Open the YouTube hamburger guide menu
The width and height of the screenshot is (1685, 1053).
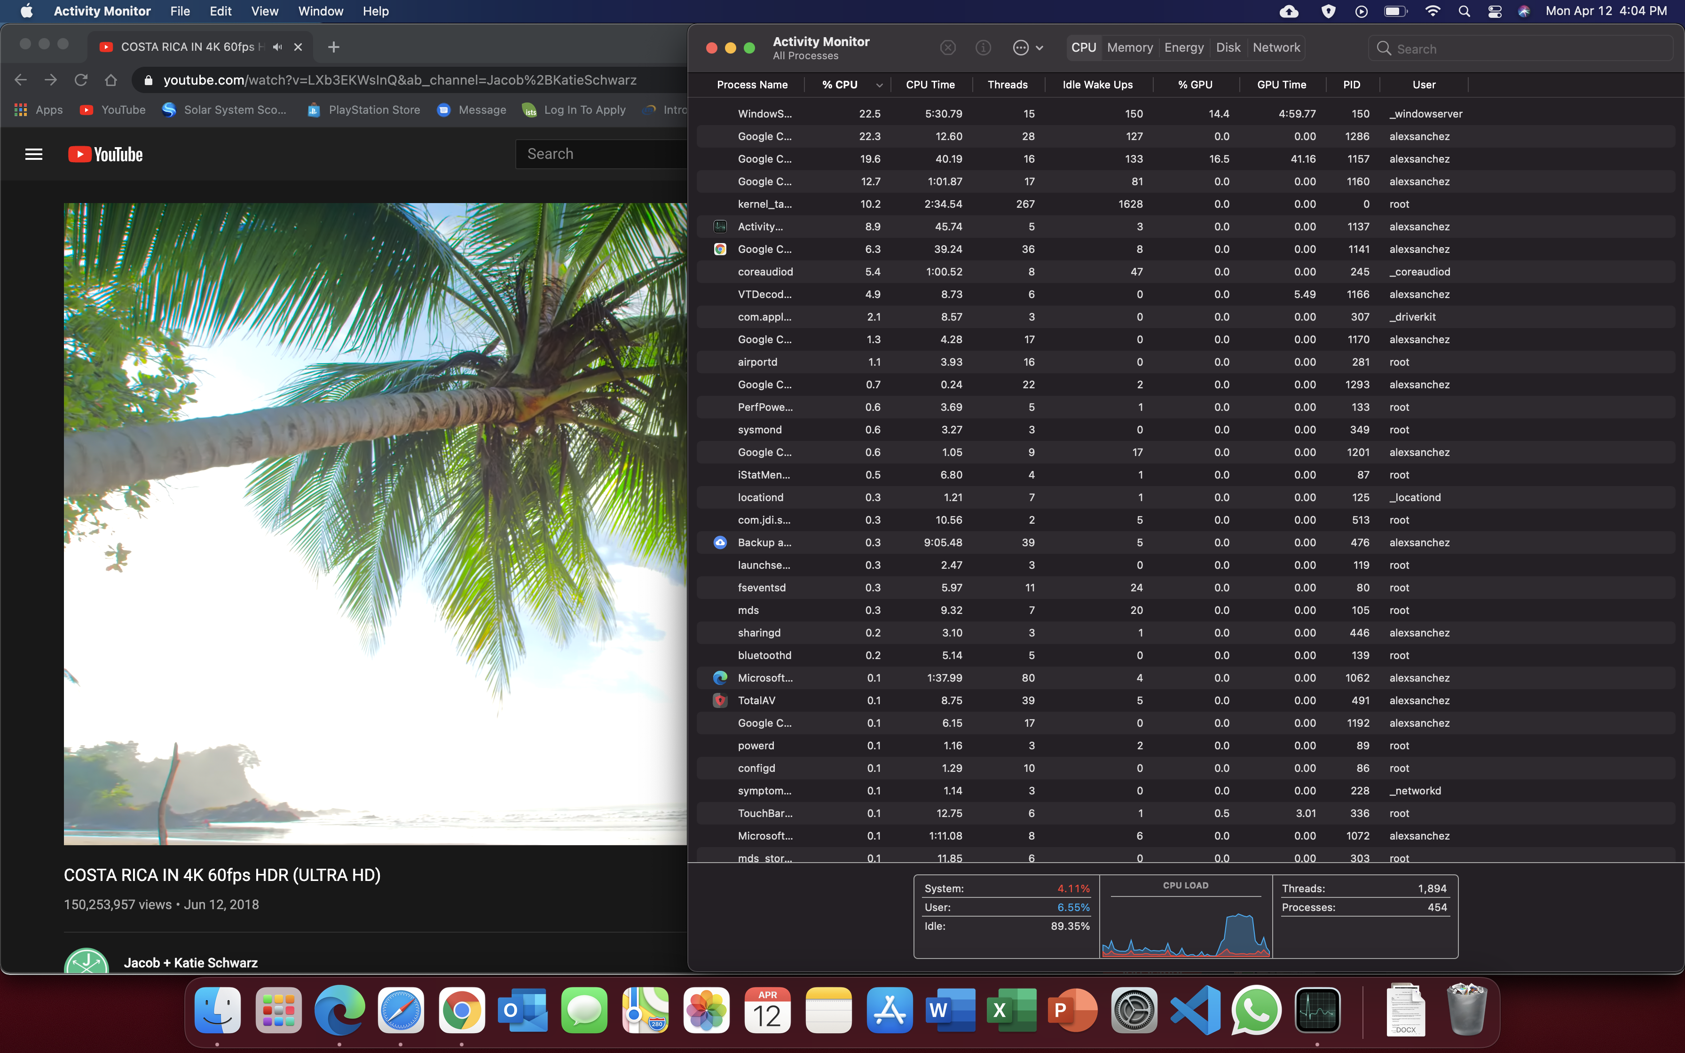(x=33, y=154)
